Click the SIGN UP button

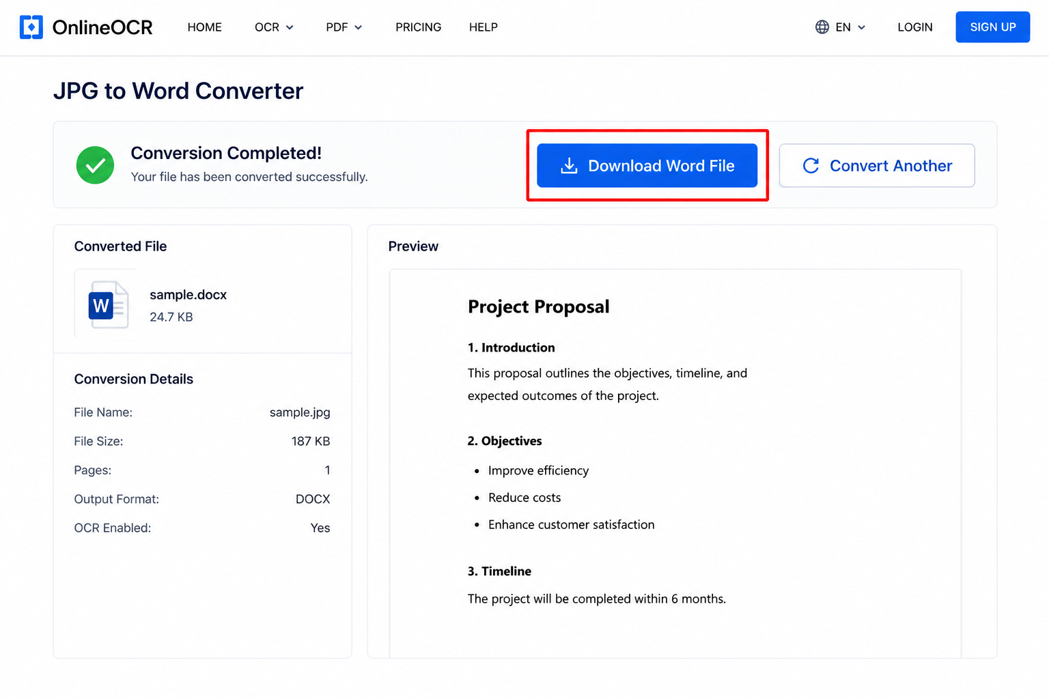[x=993, y=27]
